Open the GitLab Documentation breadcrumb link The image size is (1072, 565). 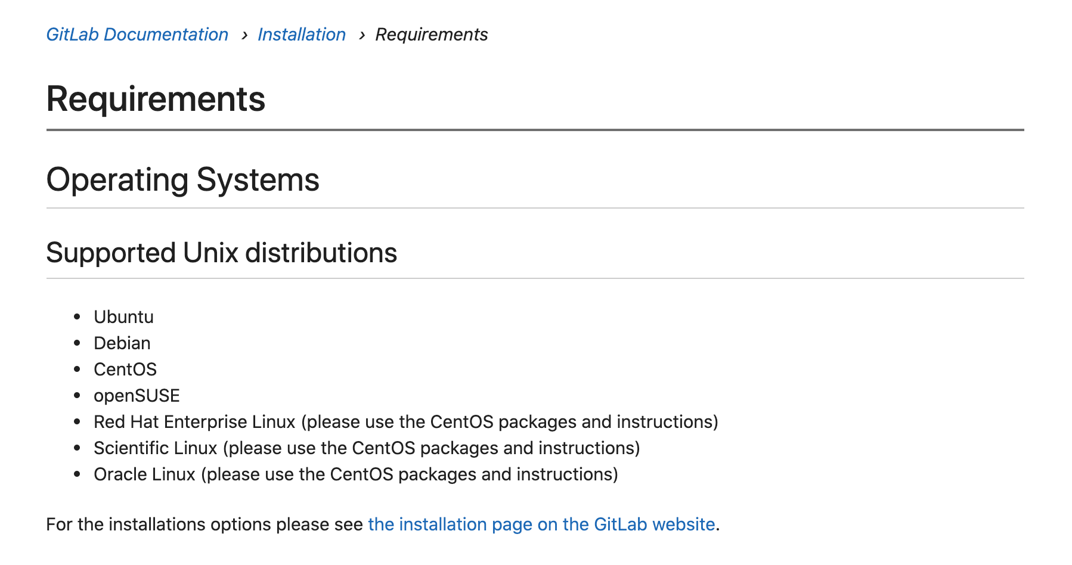pos(137,35)
